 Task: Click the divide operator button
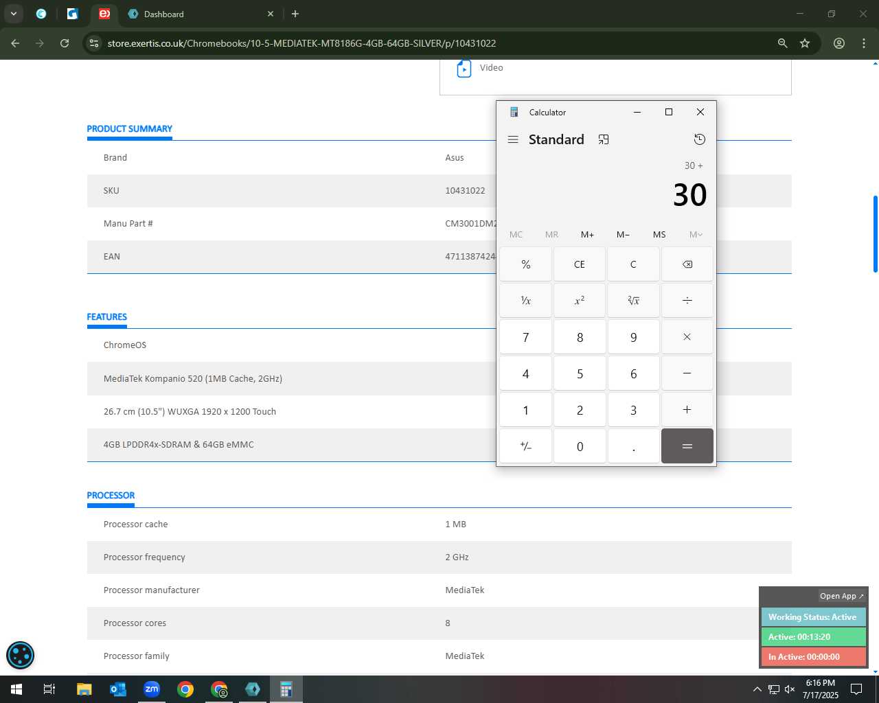(x=687, y=301)
